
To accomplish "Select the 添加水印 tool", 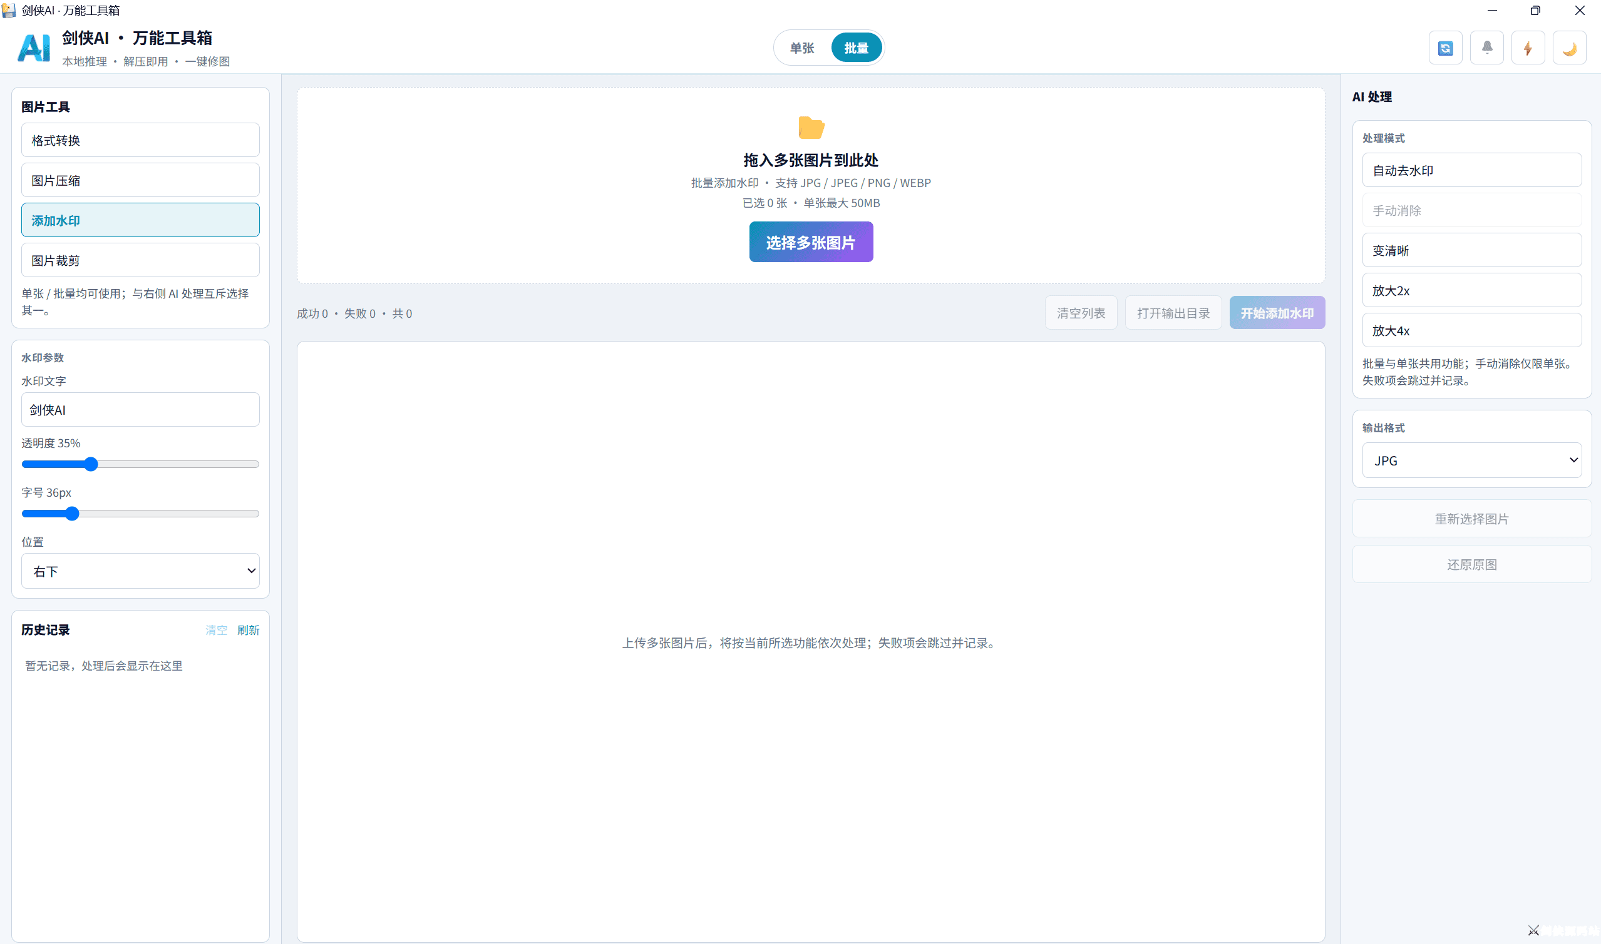I will (x=140, y=220).
